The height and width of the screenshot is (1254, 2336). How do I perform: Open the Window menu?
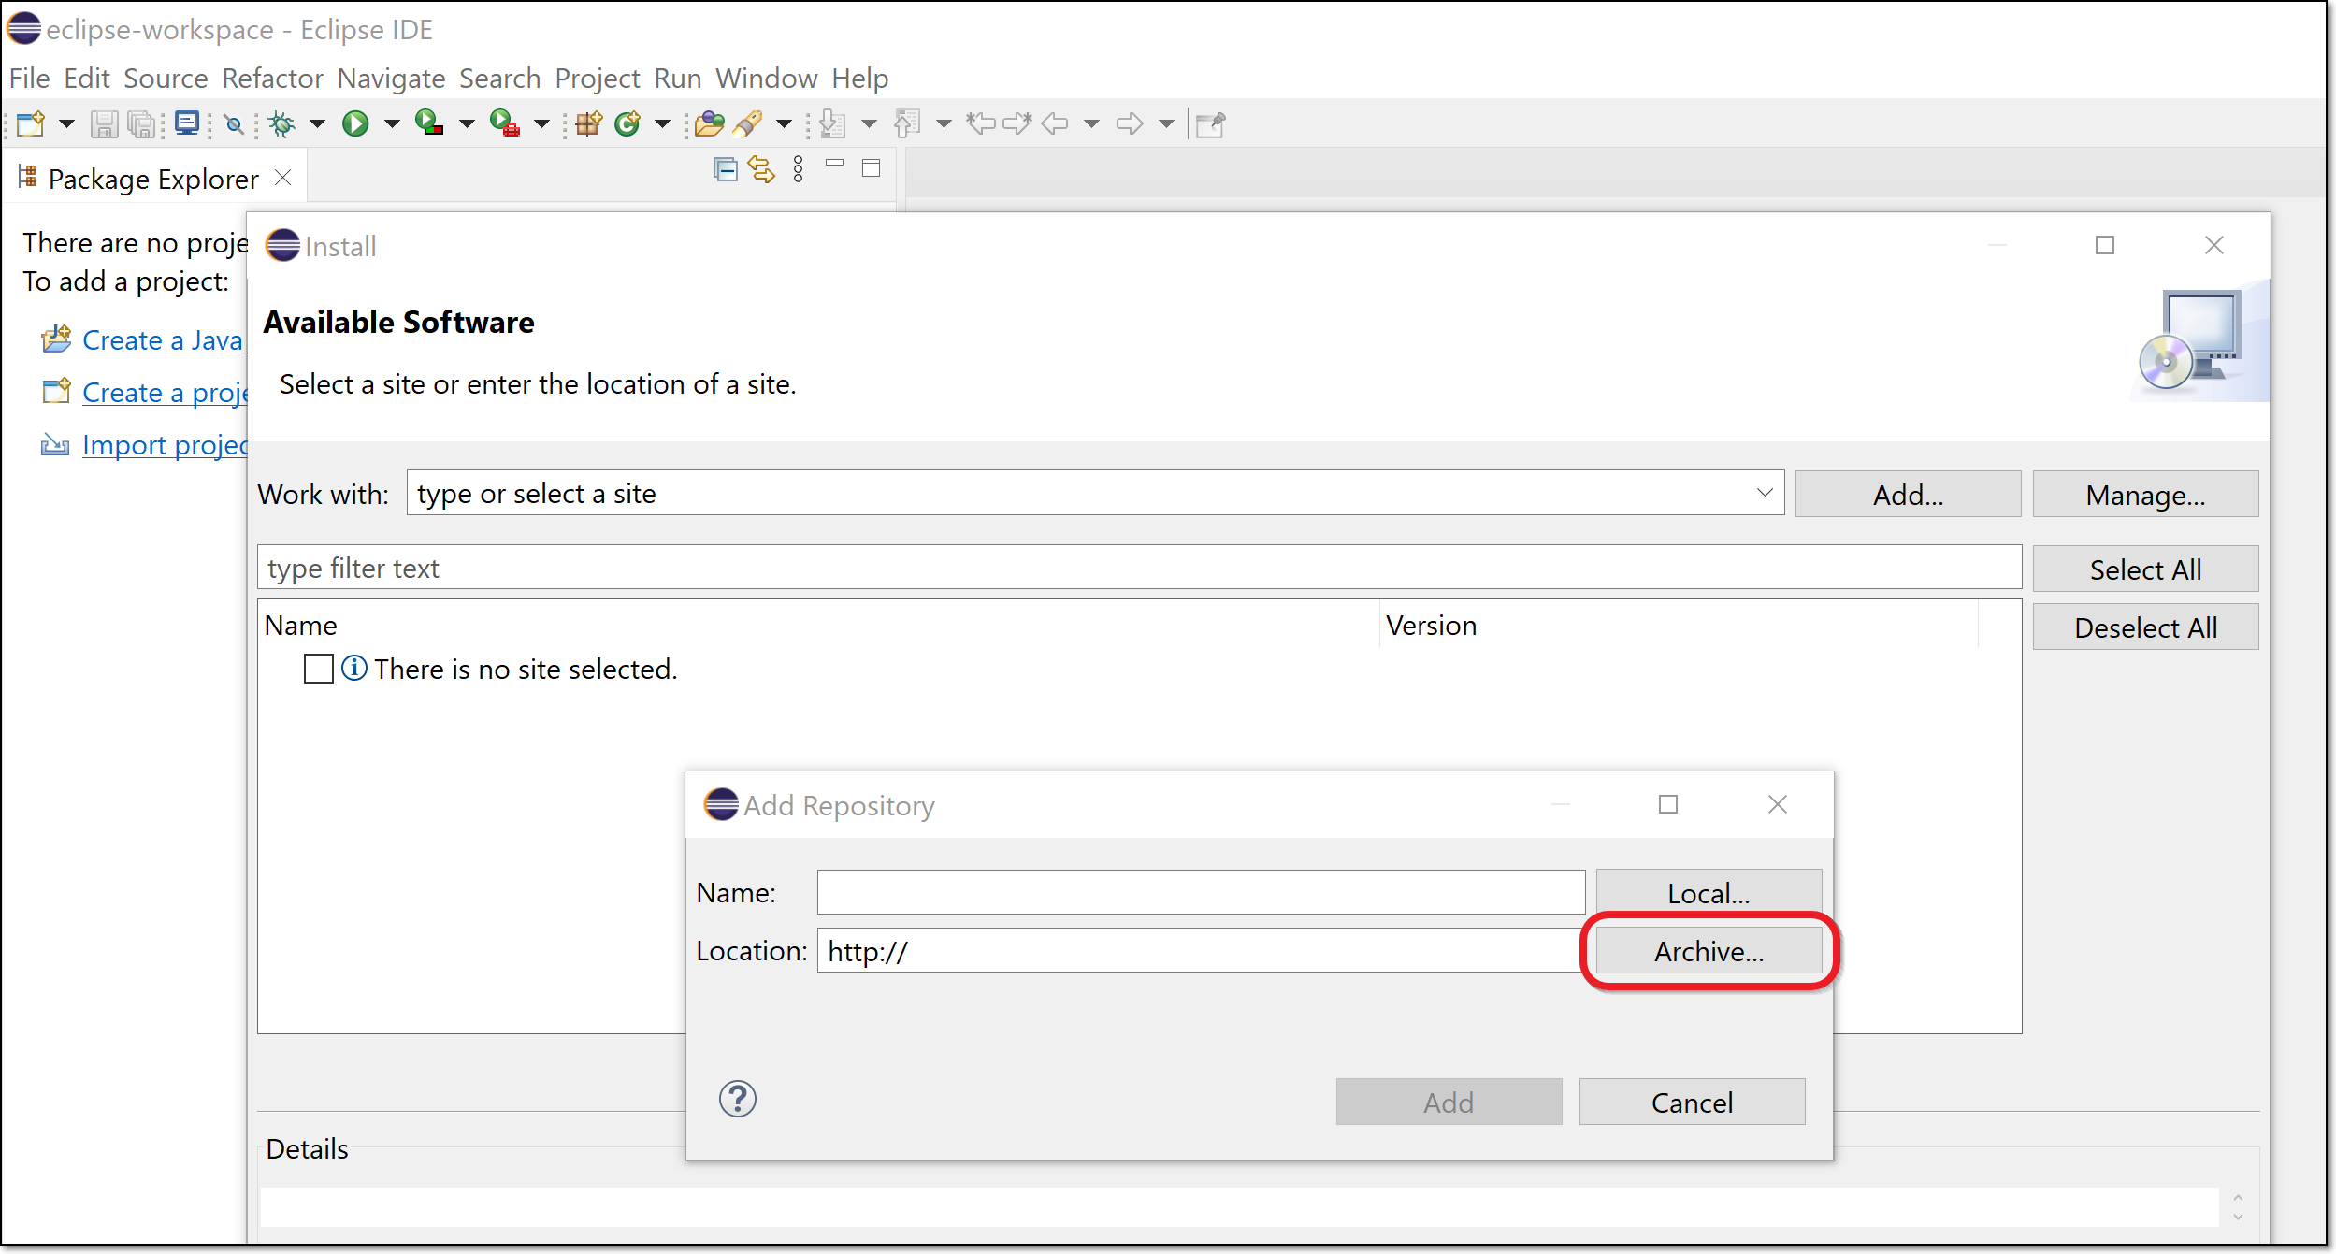click(x=767, y=79)
